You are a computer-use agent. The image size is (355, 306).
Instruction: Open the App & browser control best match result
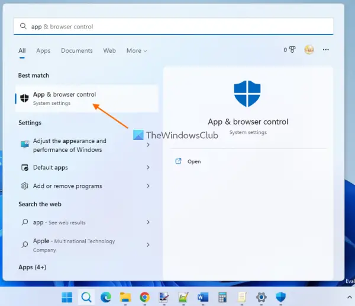click(87, 98)
